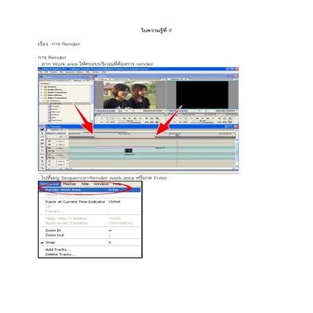Mute the Audio 1 track speaker toggle
Image resolution: width=313 pixels, height=313 pixels.
49,155
